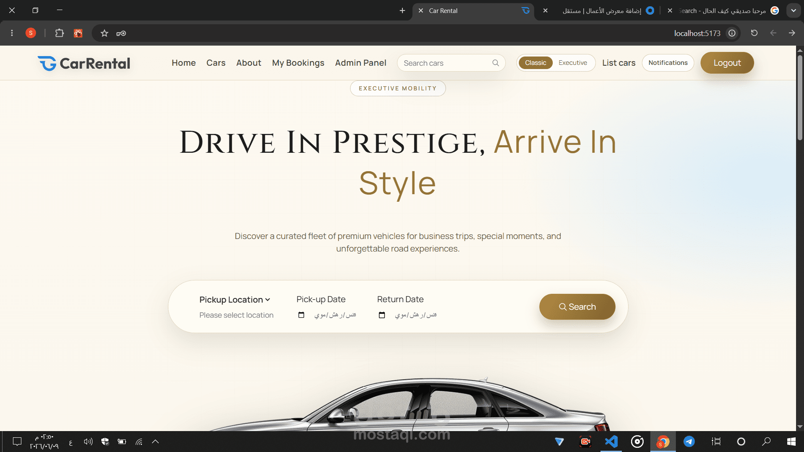
Task: Click the gold Search button in the booking bar
Action: (x=577, y=307)
